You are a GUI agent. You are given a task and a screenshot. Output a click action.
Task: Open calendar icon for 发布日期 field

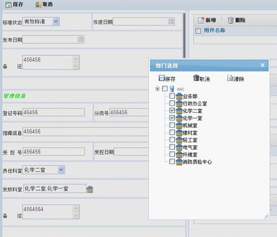[x=80, y=39]
